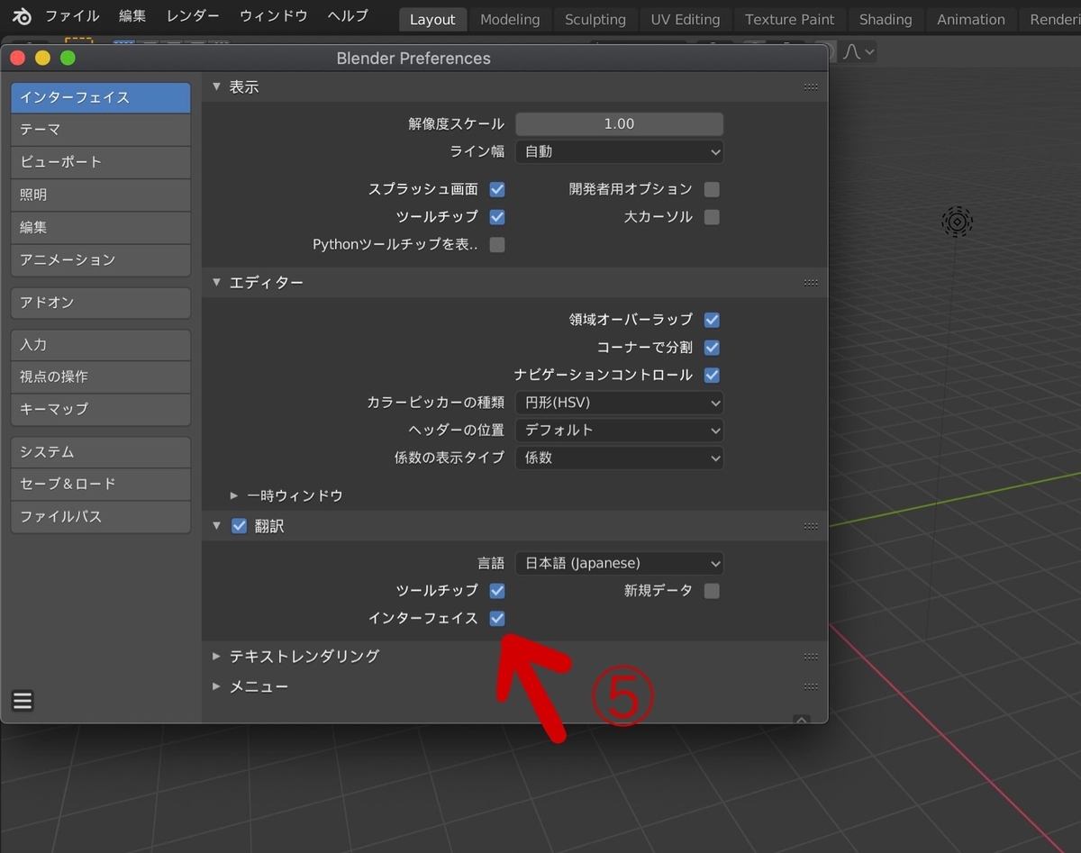Click the Blender logo icon in menu bar
Viewport: 1081px width, 853px height.
click(23, 16)
